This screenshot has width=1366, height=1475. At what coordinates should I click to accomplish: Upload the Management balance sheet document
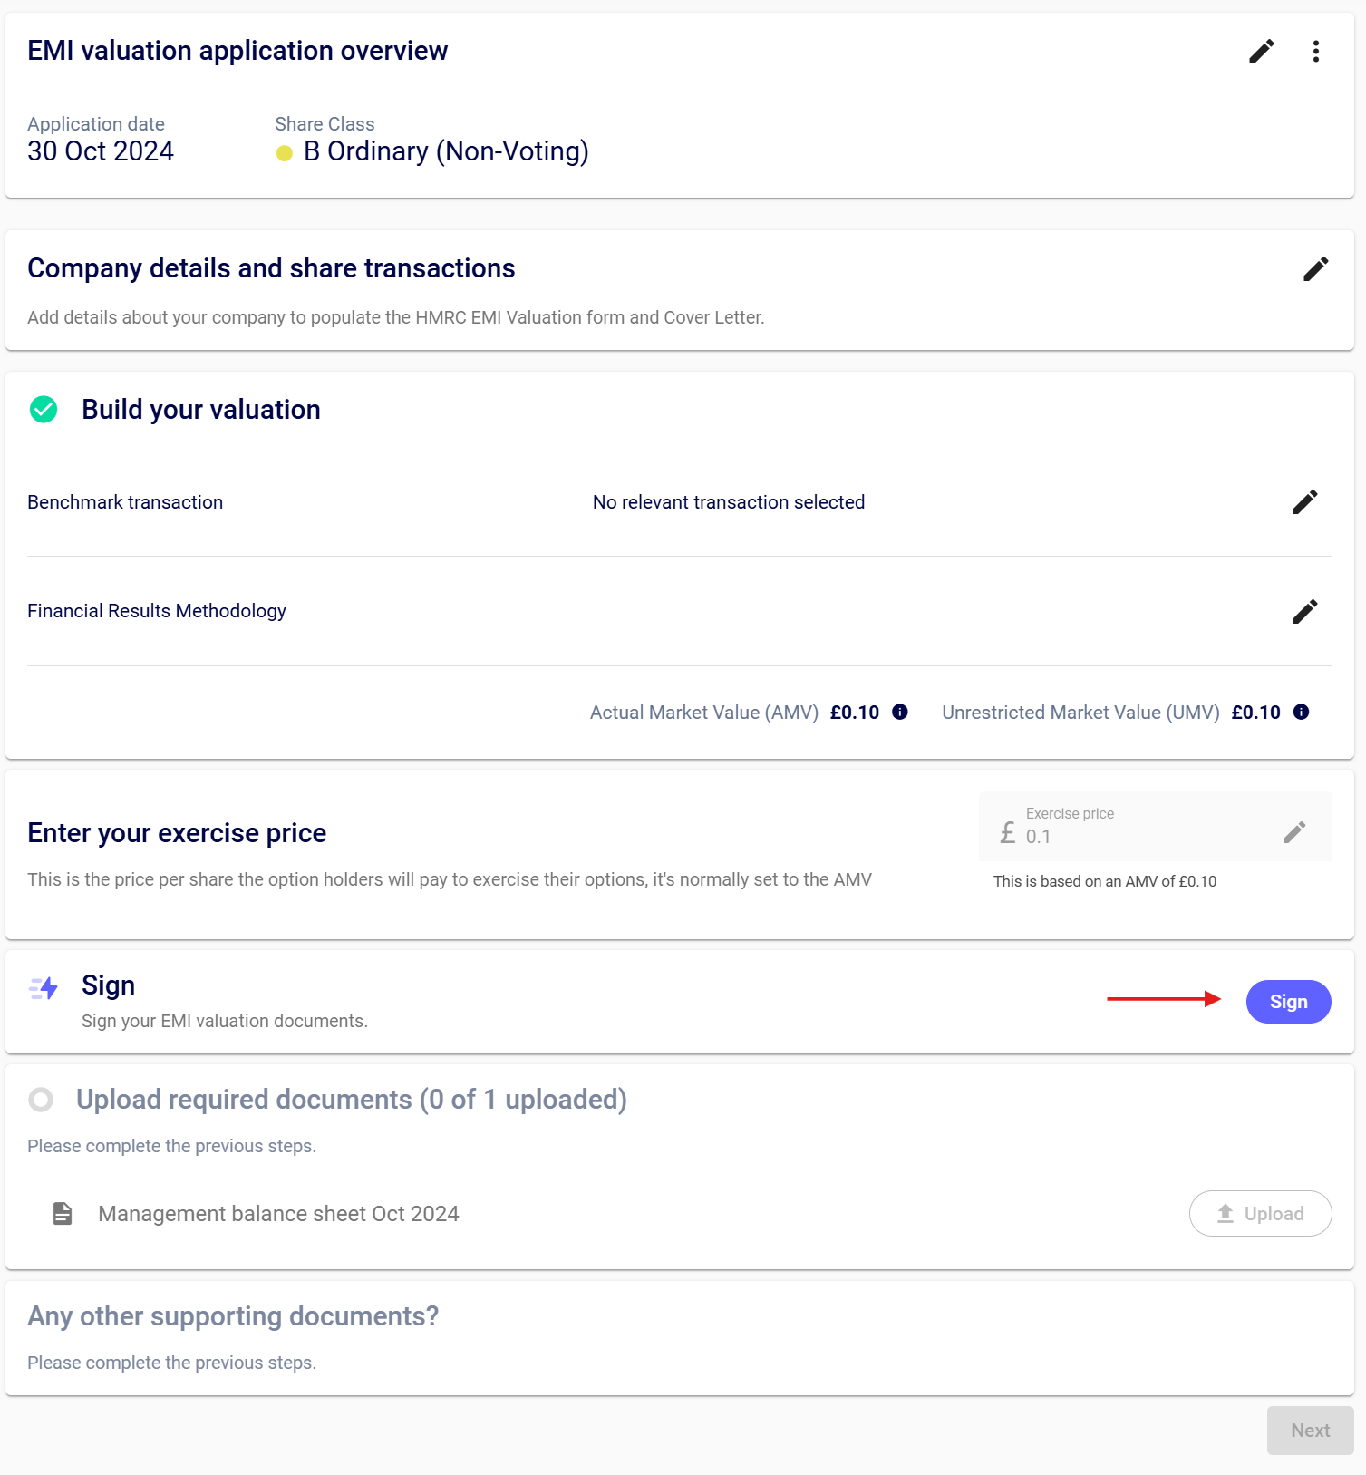pos(1260,1214)
